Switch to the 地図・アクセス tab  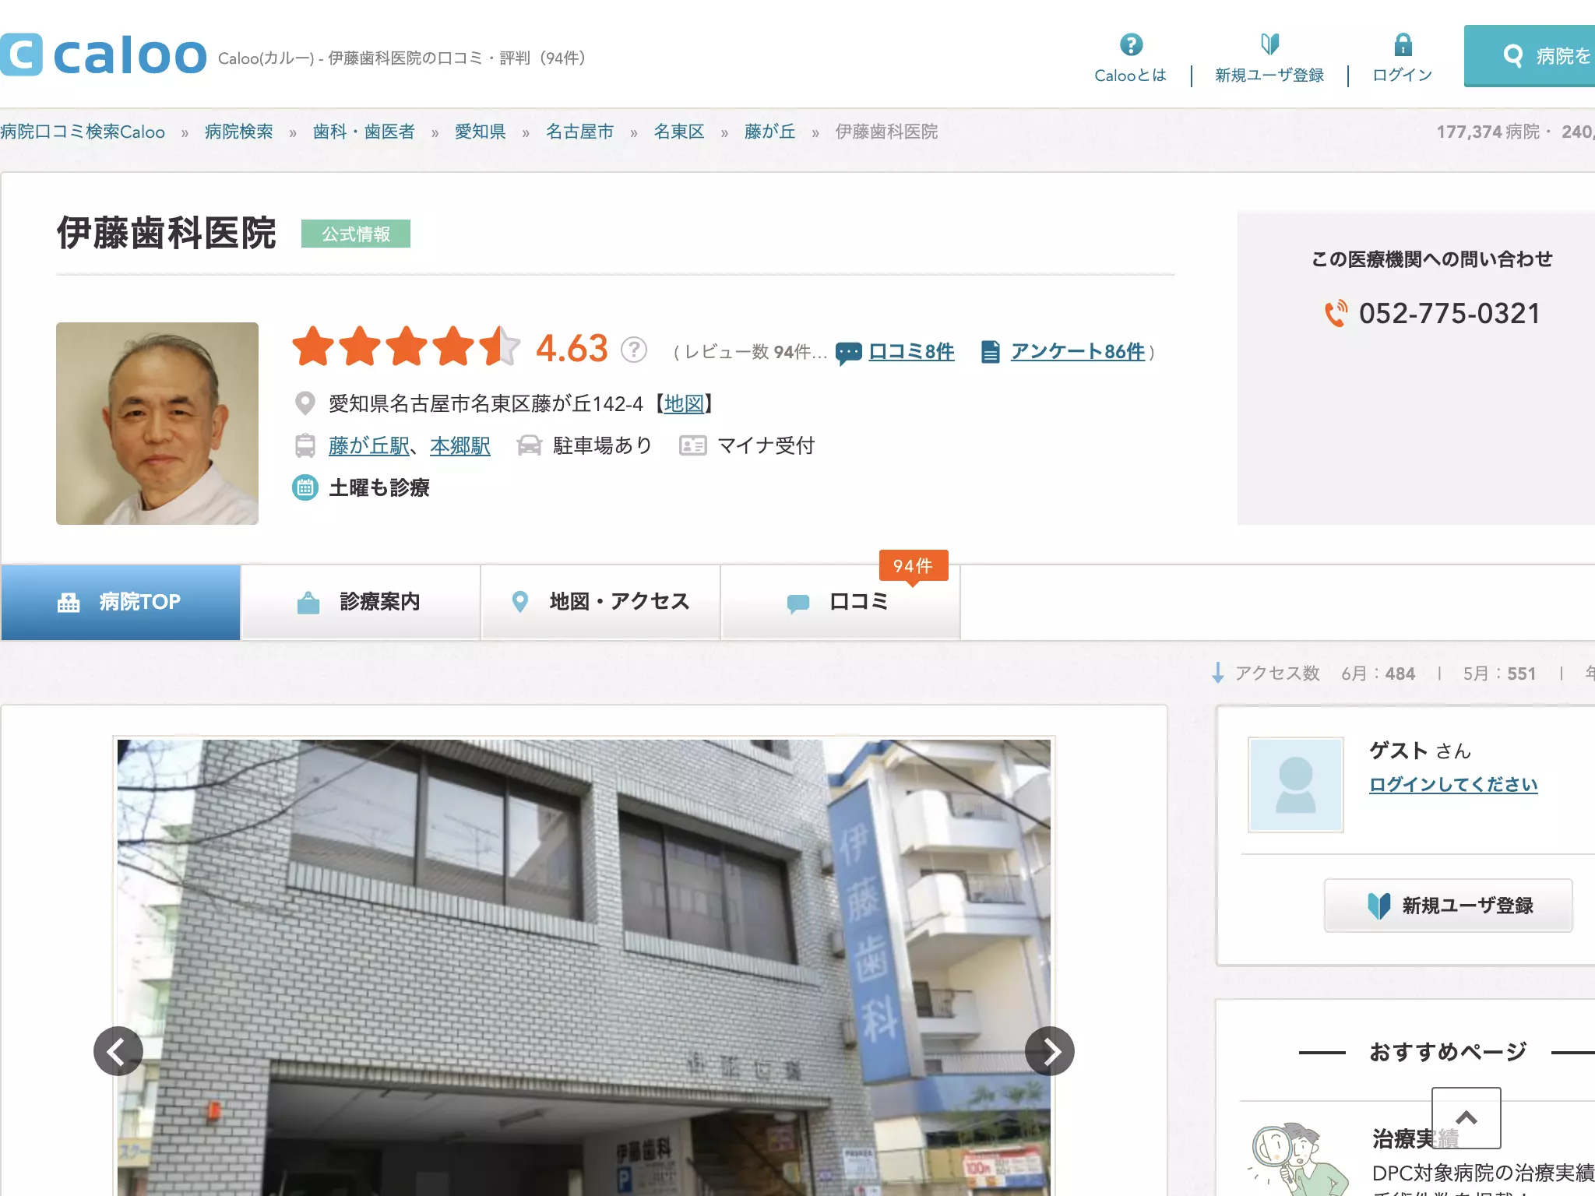(x=600, y=602)
